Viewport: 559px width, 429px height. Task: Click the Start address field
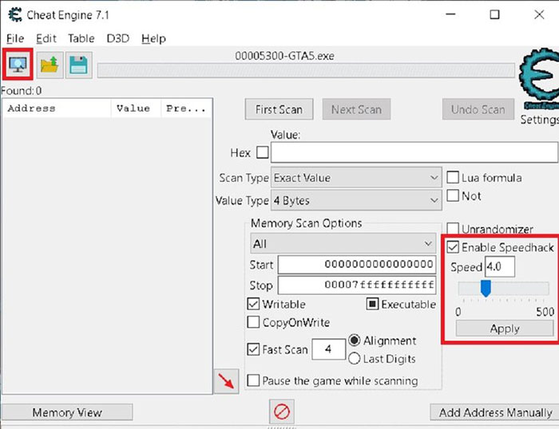coord(357,265)
